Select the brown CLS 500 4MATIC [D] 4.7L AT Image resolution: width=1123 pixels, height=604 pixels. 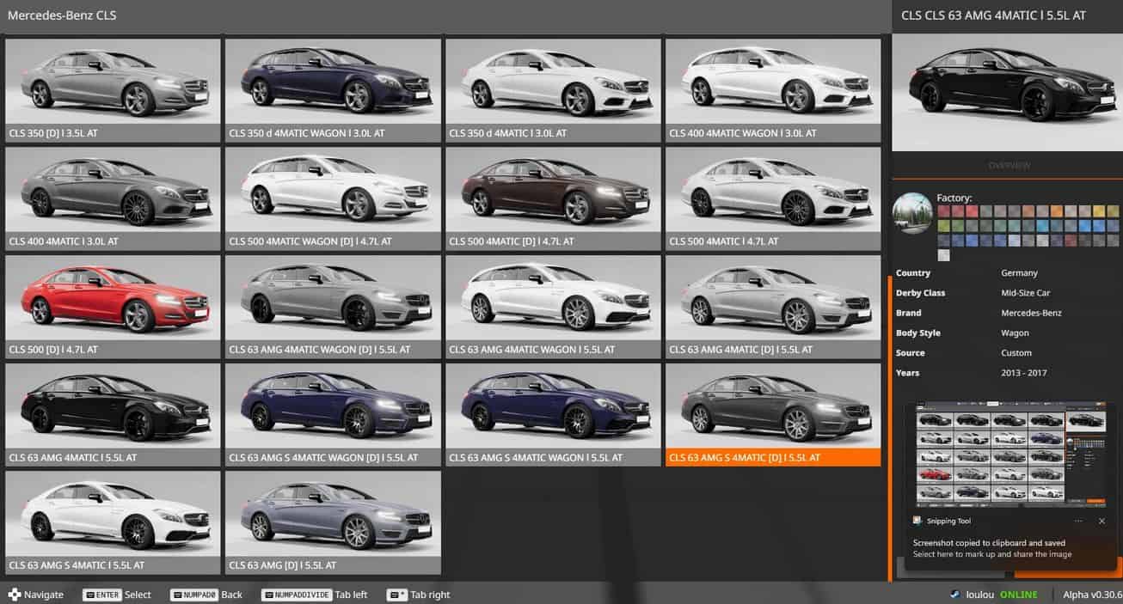click(x=552, y=198)
